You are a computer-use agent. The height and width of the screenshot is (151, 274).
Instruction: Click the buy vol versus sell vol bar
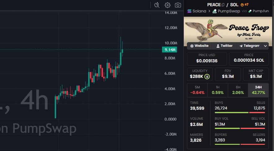click(240, 128)
